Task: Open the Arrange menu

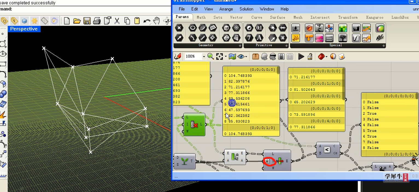Action: coord(226,9)
